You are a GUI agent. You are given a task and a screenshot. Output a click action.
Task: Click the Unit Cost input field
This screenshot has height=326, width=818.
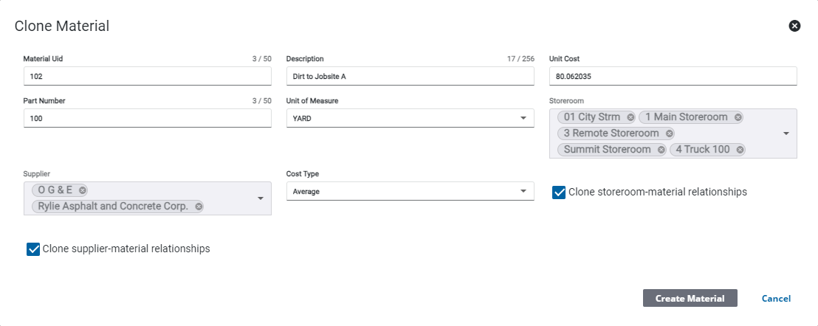673,76
